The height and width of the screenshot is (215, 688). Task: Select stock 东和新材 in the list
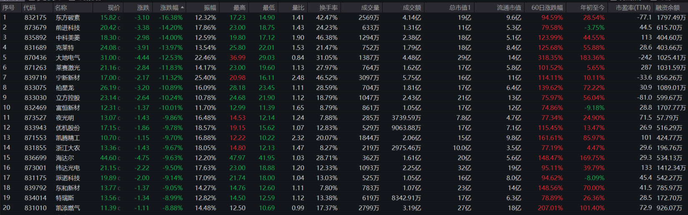coord(68,188)
